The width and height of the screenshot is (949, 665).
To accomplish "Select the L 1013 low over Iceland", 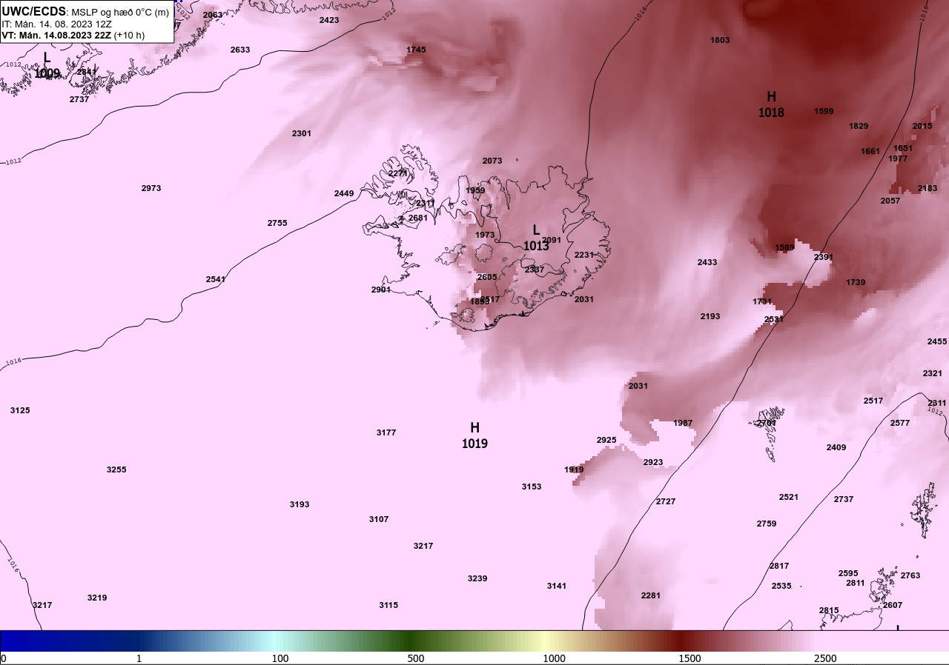I will [536, 238].
